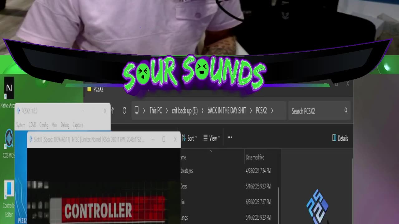Close the PCSX2 1.6.0 main window
This screenshot has width=399, height=224.
(x=105, y=111)
